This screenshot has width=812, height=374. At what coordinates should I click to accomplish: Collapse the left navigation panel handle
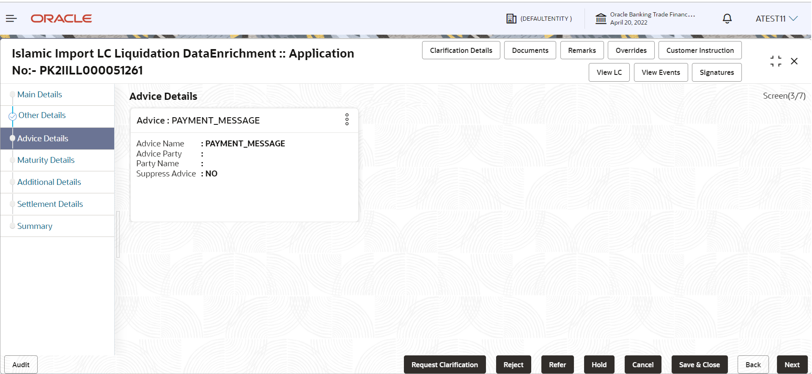coord(118,234)
